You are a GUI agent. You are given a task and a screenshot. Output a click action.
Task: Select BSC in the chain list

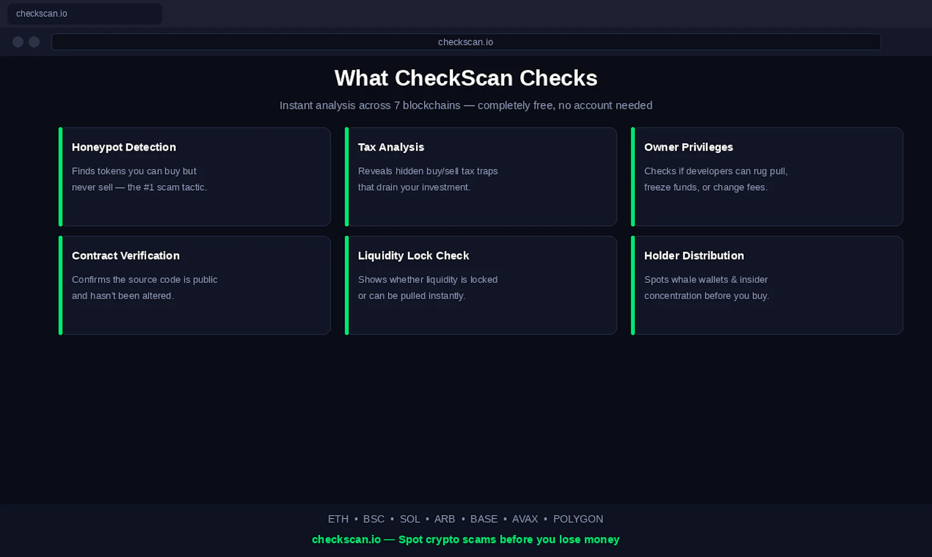374,519
